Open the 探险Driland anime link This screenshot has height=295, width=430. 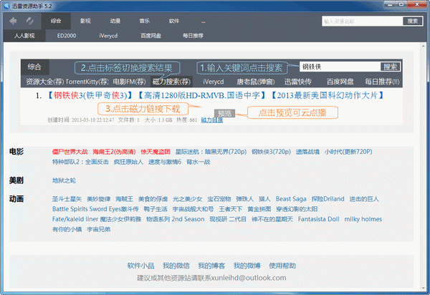pos(328,199)
